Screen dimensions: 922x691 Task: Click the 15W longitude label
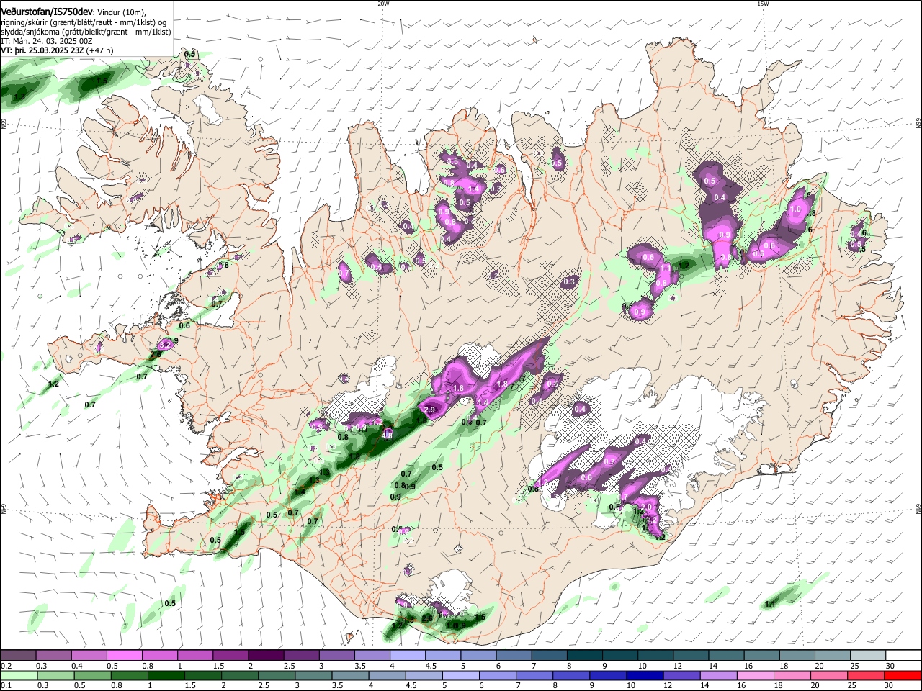(763, 4)
